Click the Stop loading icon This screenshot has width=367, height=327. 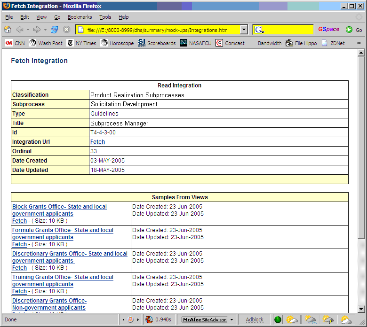click(x=67, y=30)
